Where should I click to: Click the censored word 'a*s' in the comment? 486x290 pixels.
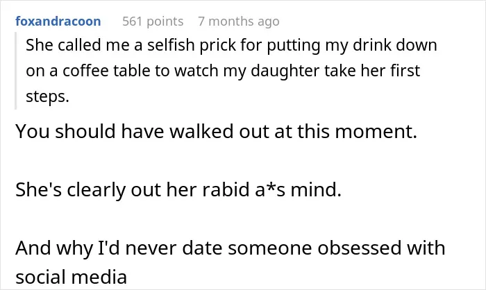pos(269,189)
